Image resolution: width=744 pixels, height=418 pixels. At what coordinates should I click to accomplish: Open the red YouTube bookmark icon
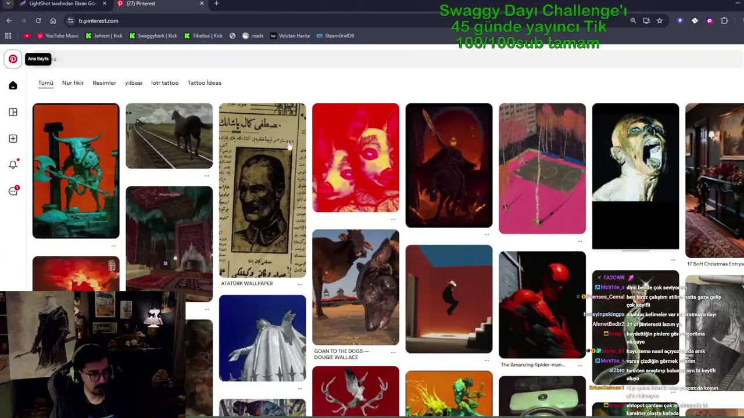[x=27, y=35]
